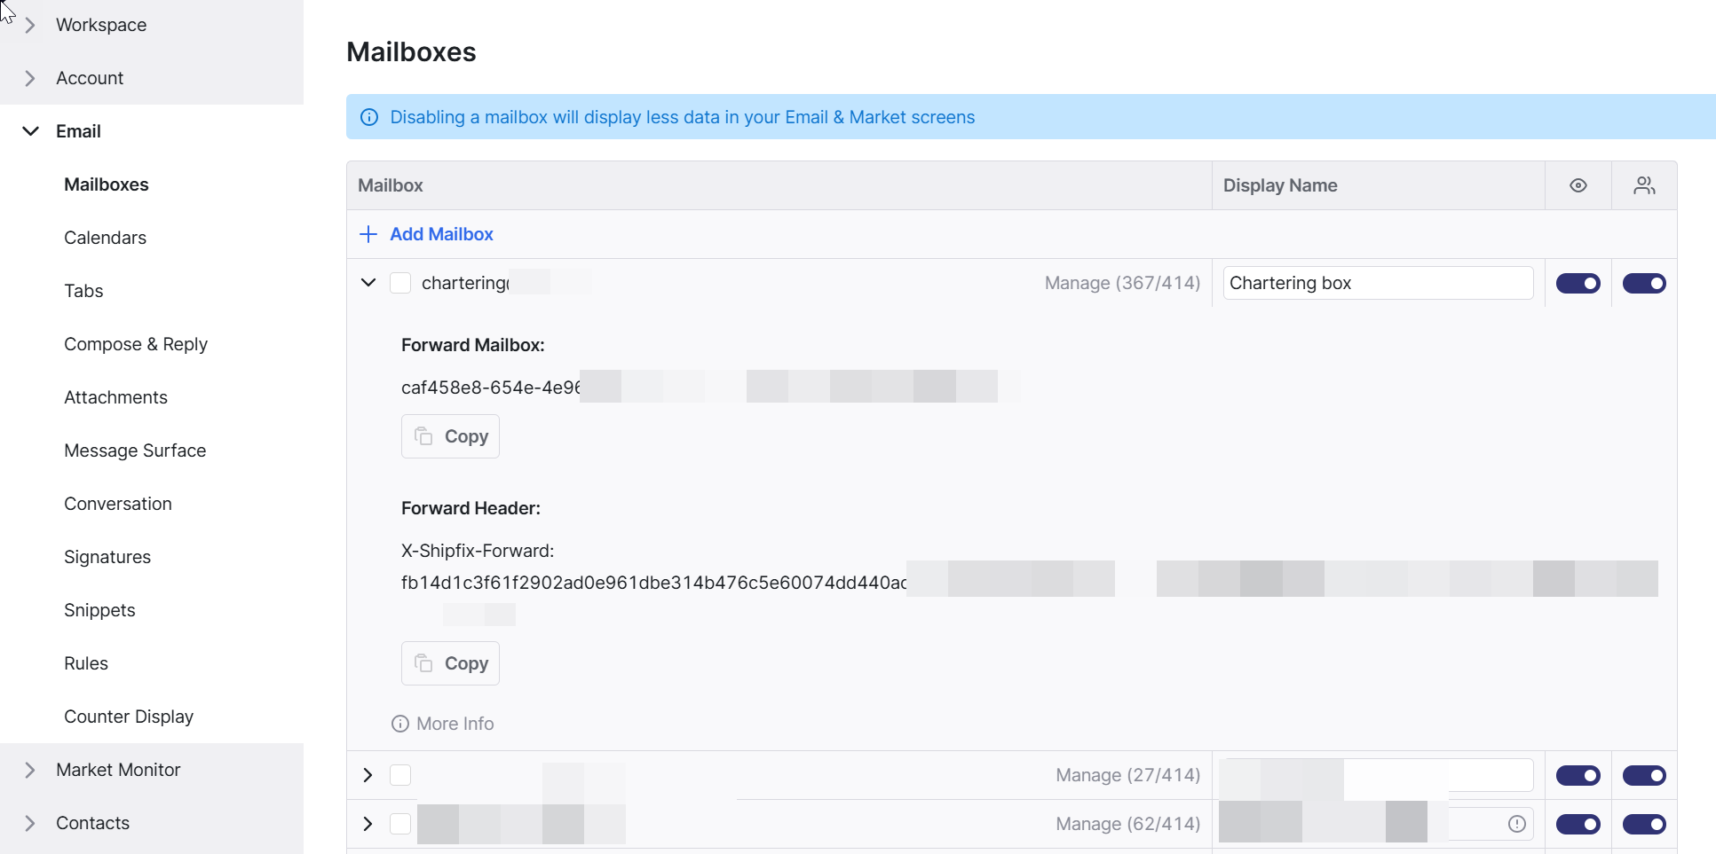Click the plus icon beside Add Mailbox
1716x854 pixels.
pos(368,234)
